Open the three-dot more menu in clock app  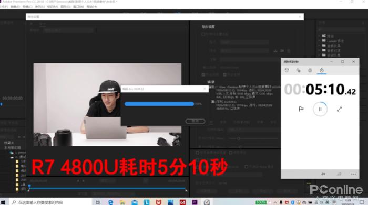click(353, 174)
